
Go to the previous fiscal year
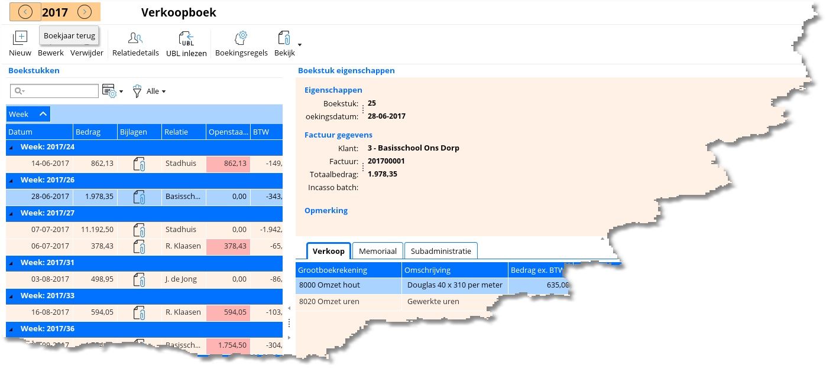25,12
